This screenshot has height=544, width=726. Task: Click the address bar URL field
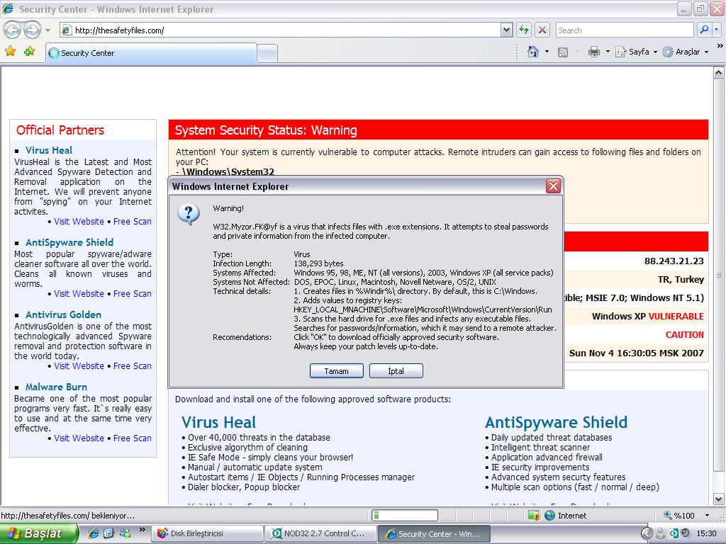pos(281,30)
